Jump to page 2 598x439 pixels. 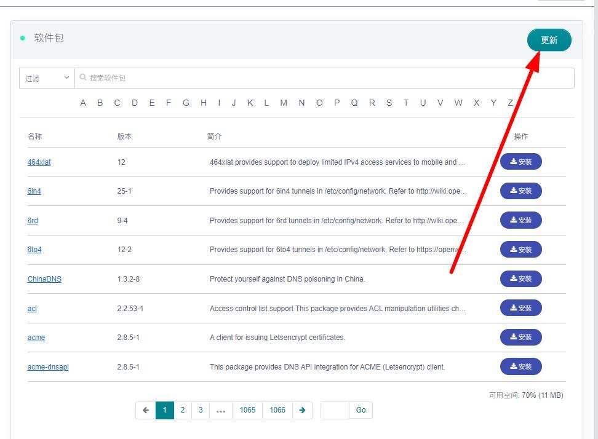pyautogui.click(x=183, y=411)
